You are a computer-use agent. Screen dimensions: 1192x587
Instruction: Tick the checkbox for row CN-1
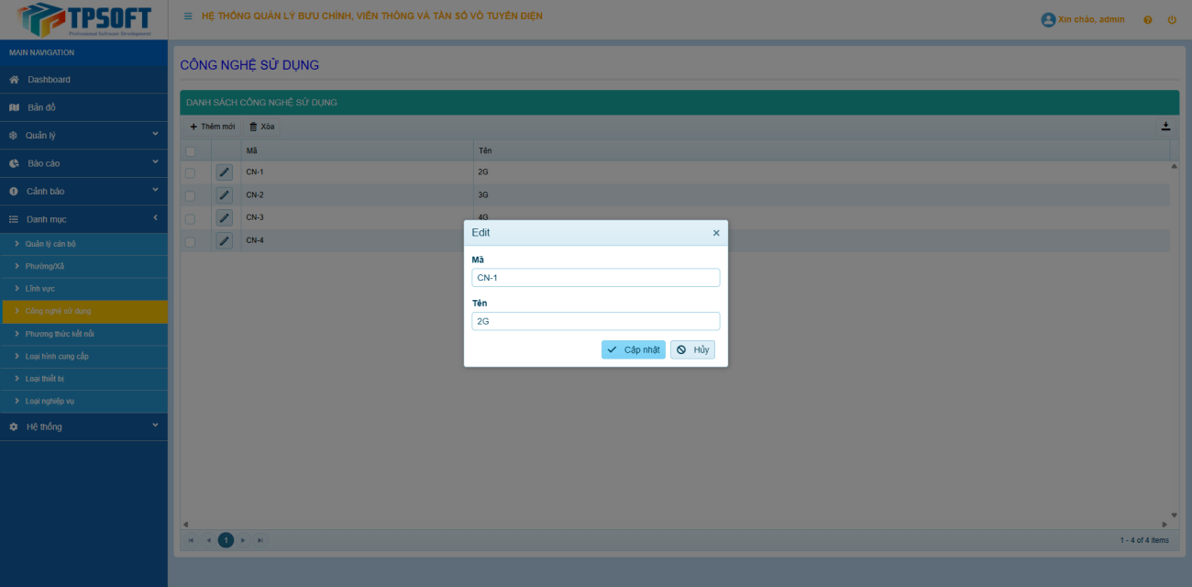[x=191, y=172]
